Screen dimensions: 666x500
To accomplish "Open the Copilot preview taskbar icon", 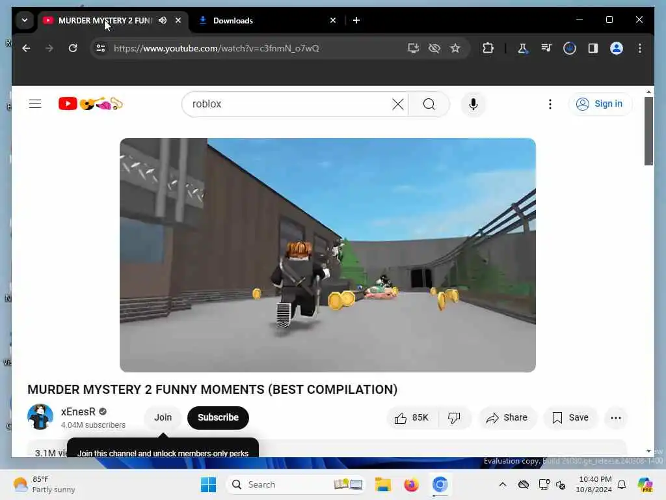I will tap(645, 484).
